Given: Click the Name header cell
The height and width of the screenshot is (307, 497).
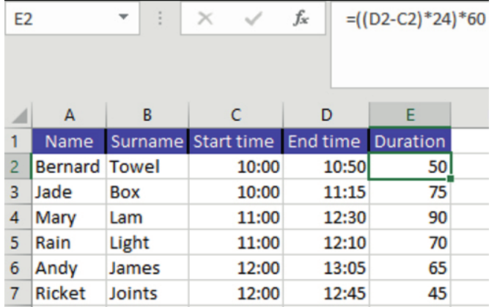Looking at the screenshot, I should (x=69, y=141).
